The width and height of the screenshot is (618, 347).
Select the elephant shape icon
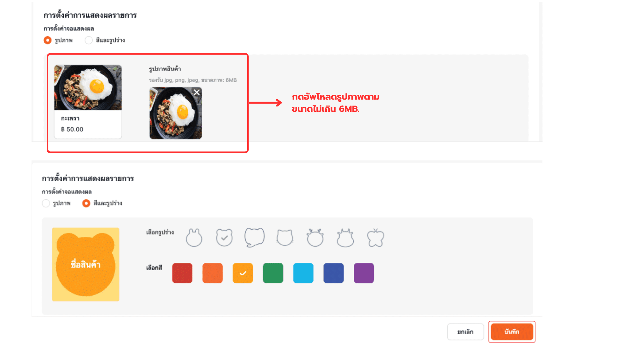(x=254, y=237)
